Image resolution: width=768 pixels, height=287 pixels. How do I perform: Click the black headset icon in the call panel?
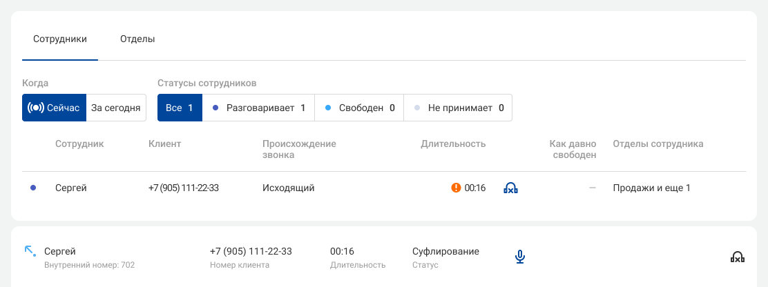[737, 257]
